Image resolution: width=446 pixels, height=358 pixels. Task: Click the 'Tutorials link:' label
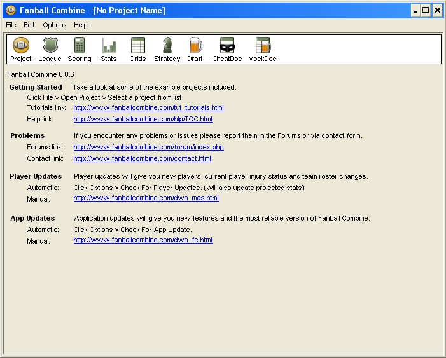(x=46, y=107)
